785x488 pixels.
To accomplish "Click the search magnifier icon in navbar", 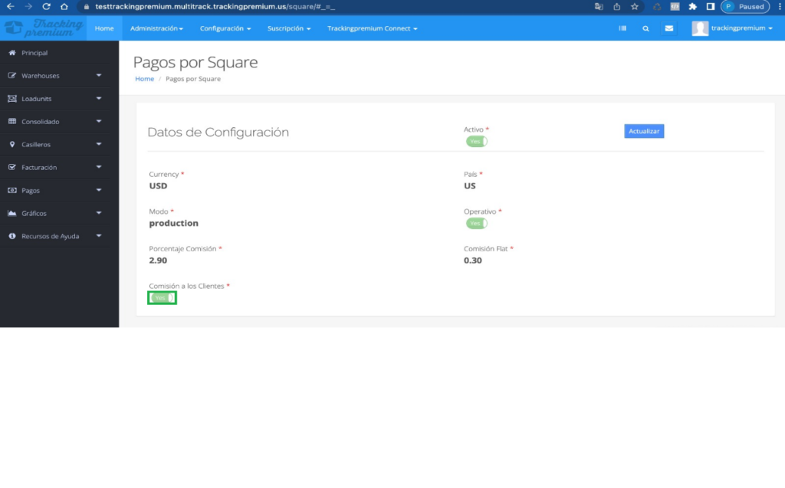I will pos(645,28).
